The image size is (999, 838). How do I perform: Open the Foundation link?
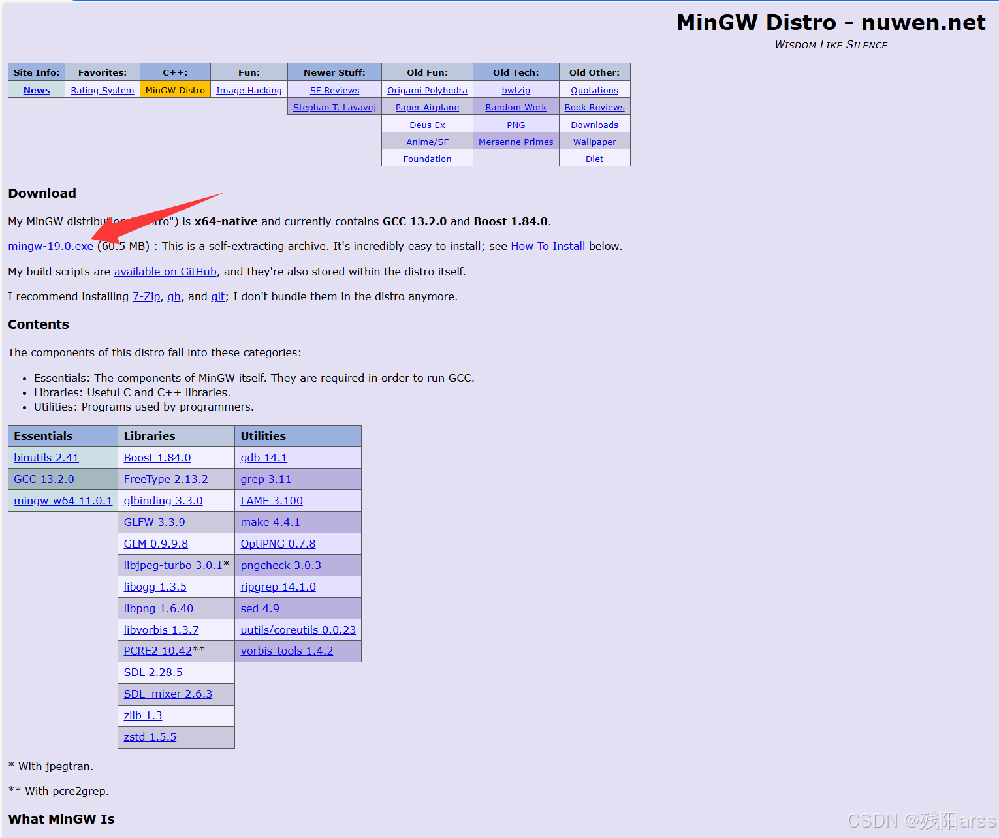pyautogui.click(x=427, y=159)
